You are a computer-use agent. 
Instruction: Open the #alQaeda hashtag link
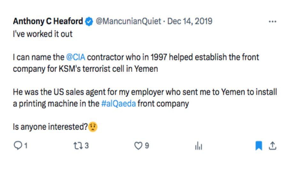point(118,104)
